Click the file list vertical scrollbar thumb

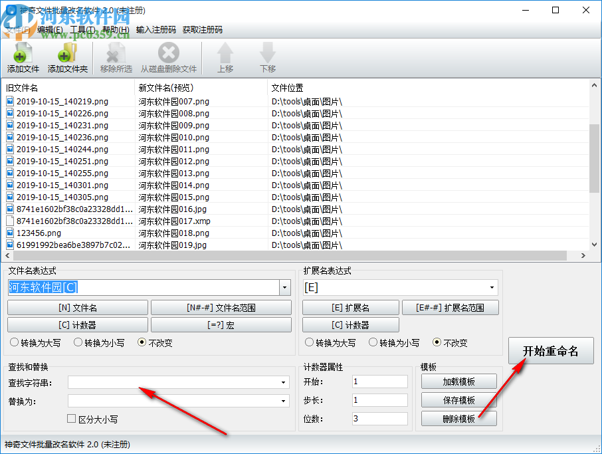click(594, 158)
